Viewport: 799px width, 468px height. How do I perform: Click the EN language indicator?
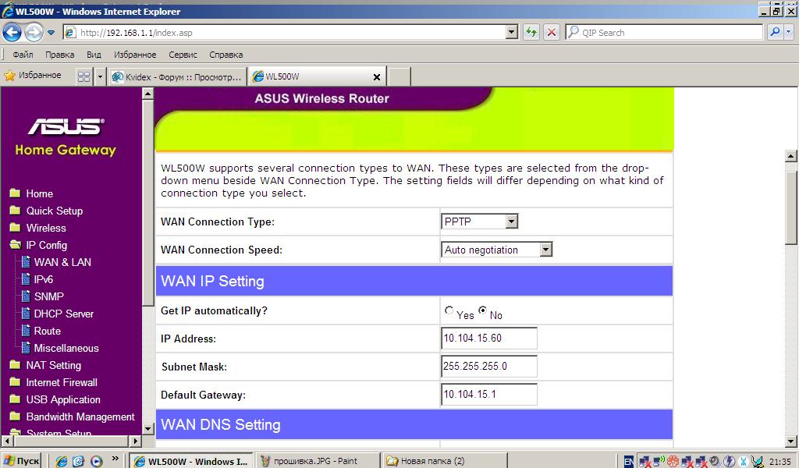[629, 462]
